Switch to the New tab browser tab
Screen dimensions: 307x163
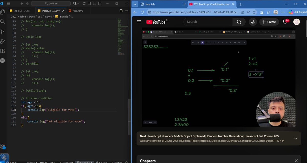tap(163, 4)
